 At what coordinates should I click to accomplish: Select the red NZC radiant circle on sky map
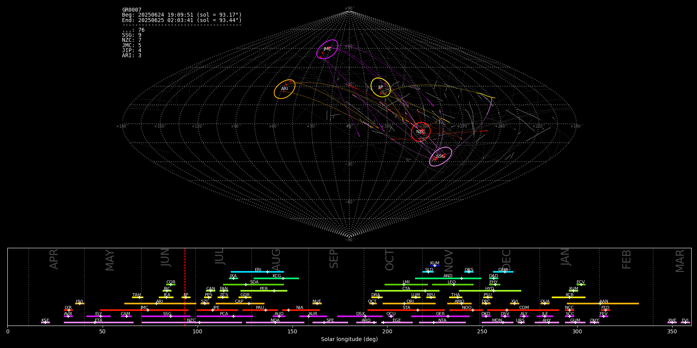(x=421, y=132)
